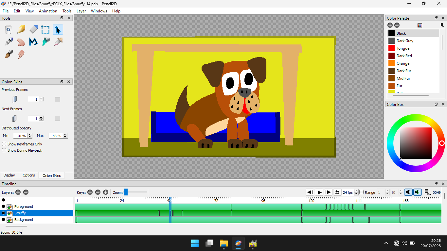Duplicate the keyframe with Keys duplicate icon
The height and width of the screenshot is (251, 447).
point(106,192)
